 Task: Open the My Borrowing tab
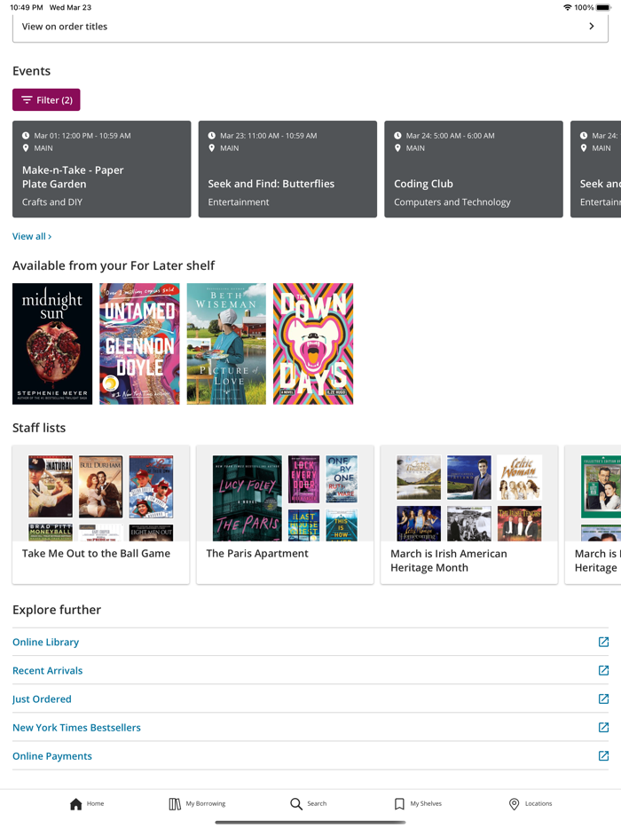197,803
